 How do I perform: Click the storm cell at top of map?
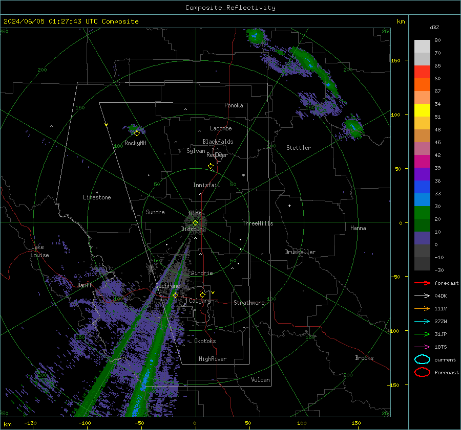[256, 36]
